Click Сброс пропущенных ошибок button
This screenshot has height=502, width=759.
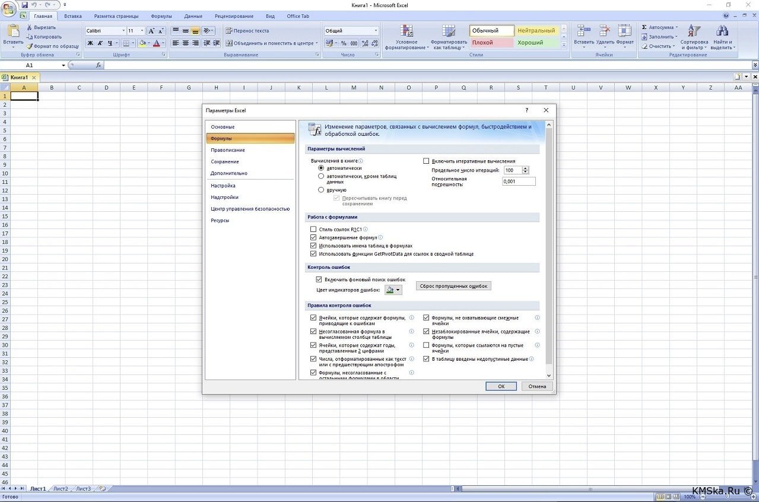453,286
